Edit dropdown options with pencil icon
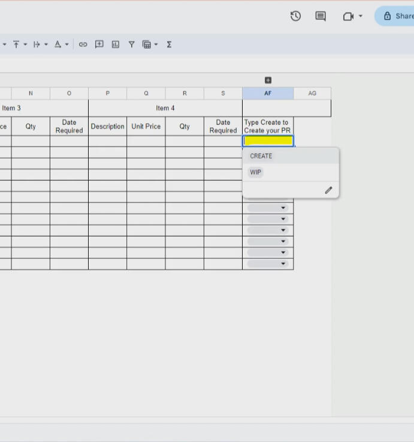 click(x=328, y=190)
